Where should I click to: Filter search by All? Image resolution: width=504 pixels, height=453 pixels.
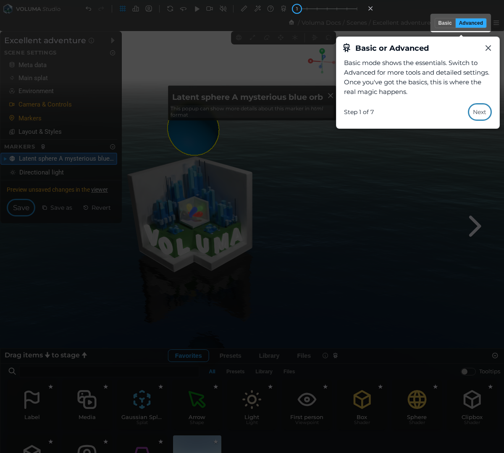[212, 372]
